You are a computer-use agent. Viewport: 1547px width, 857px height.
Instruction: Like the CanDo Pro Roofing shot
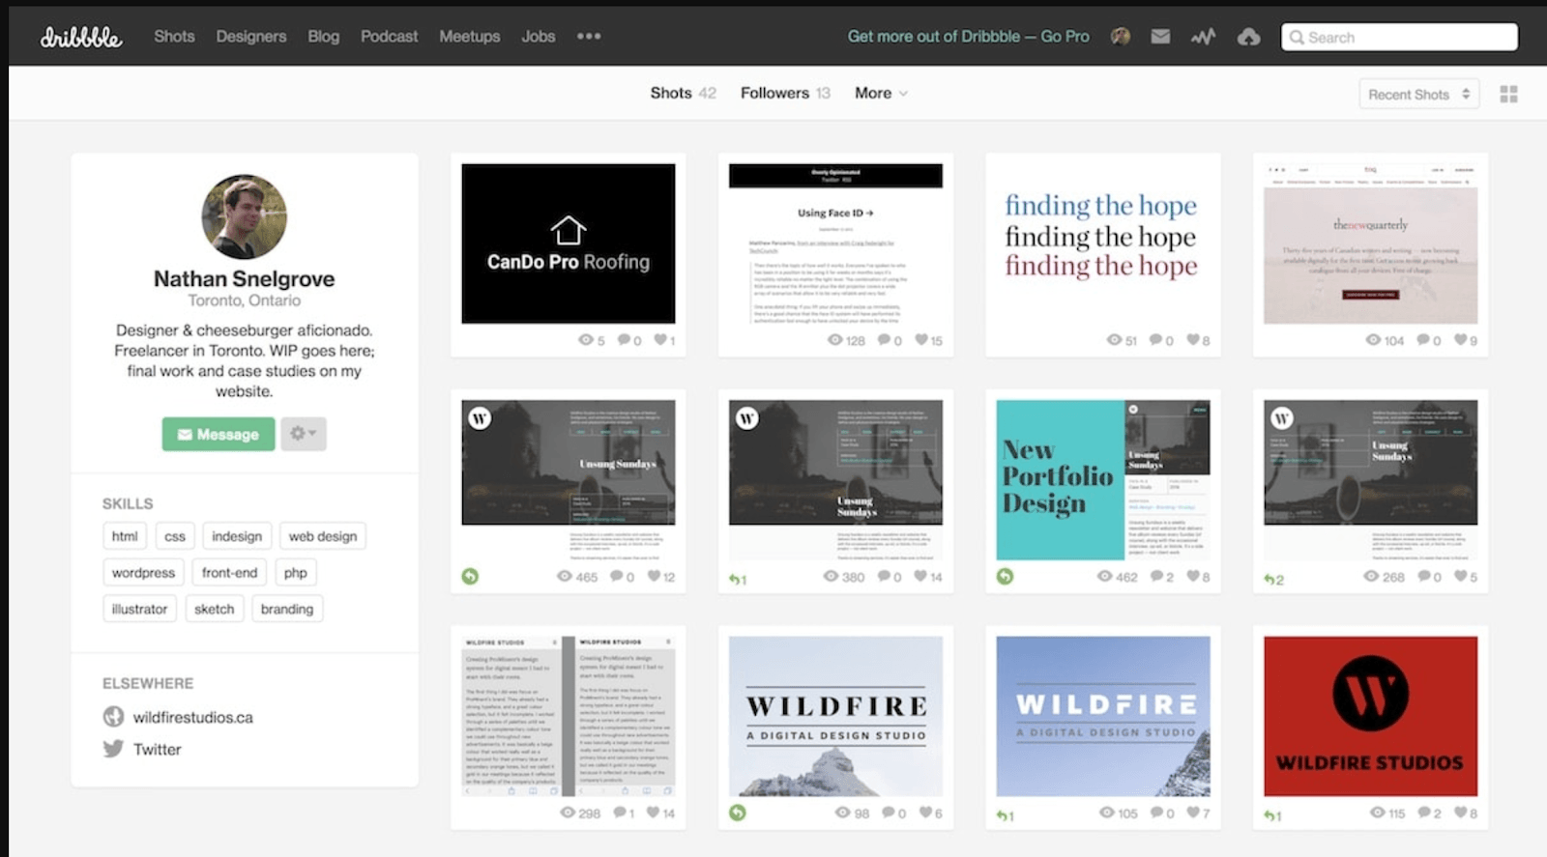[x=661, y=340]
